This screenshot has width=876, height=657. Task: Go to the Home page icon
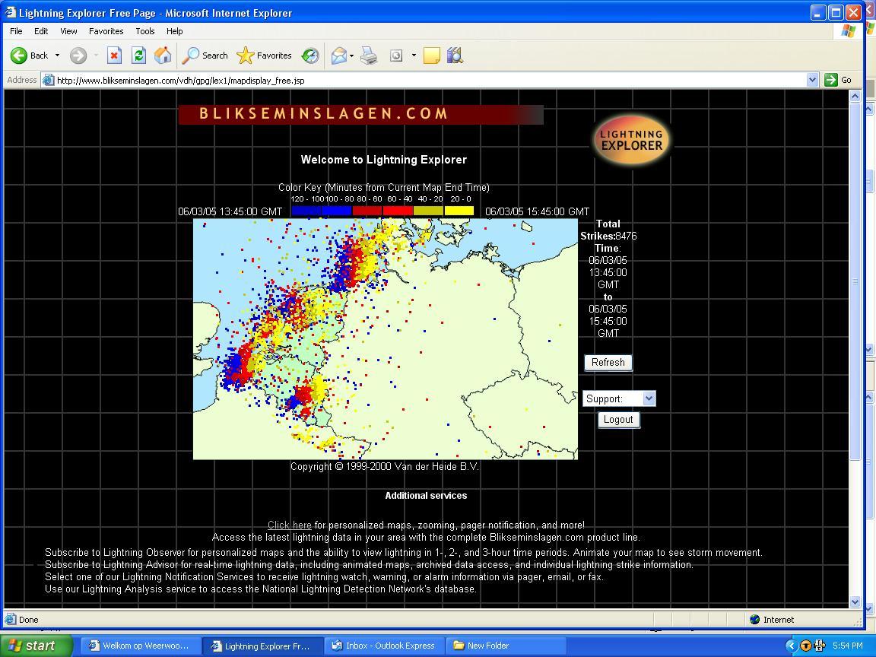coord(162,56)
